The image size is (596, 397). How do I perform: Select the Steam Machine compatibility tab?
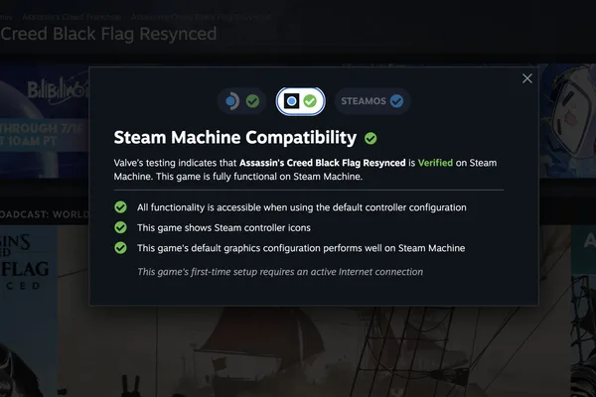300,101
